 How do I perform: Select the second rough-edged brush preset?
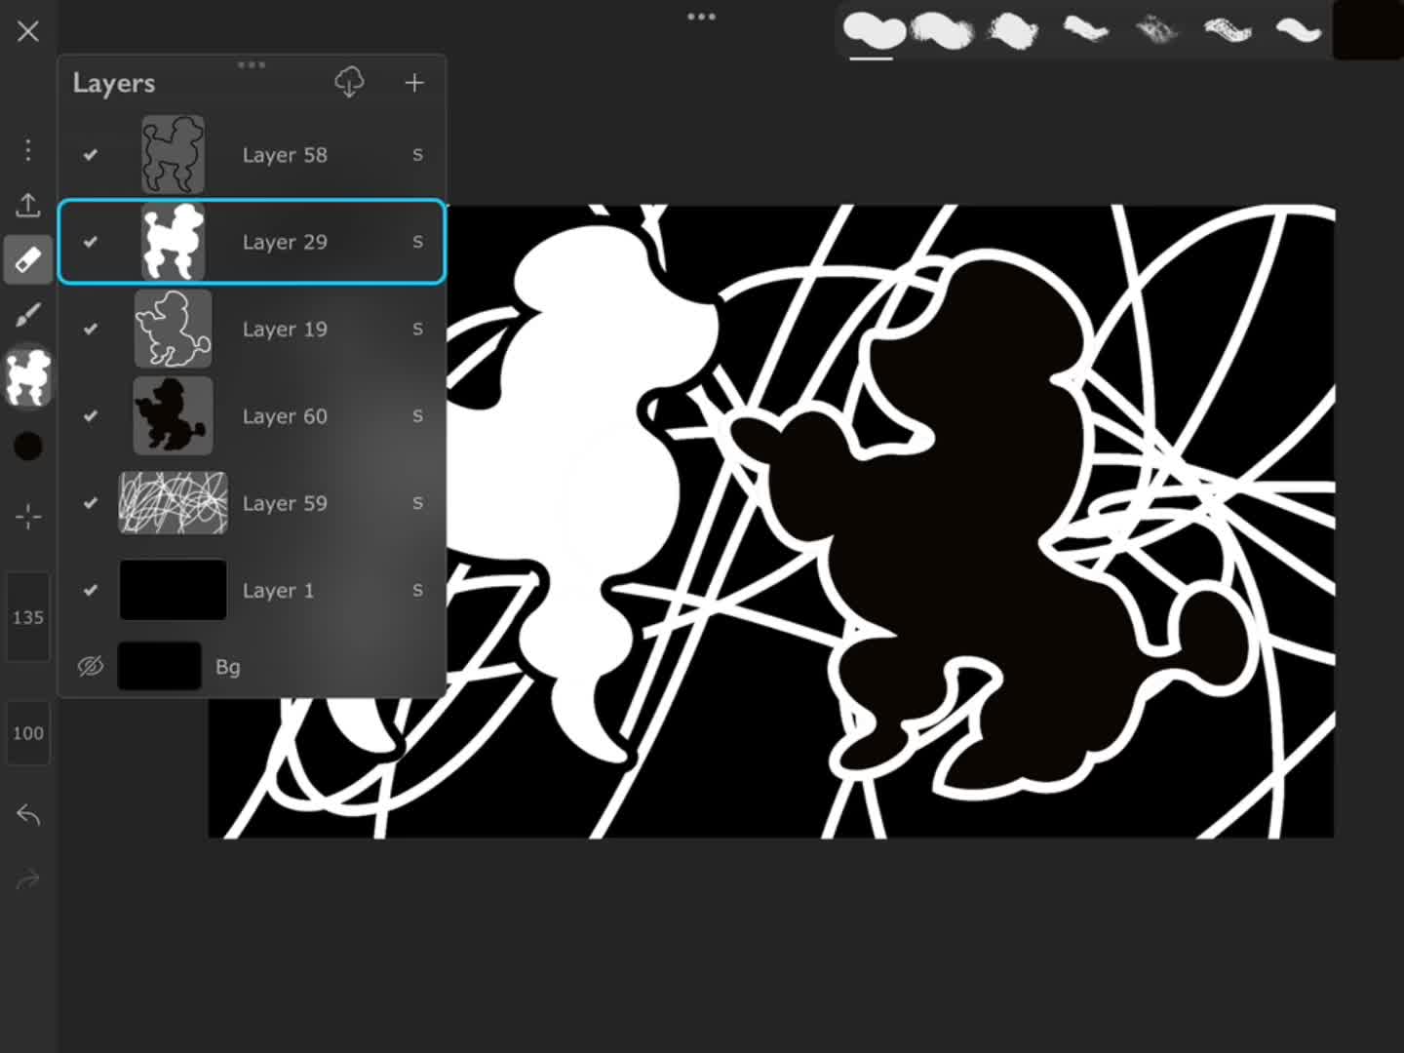[944, 30]
